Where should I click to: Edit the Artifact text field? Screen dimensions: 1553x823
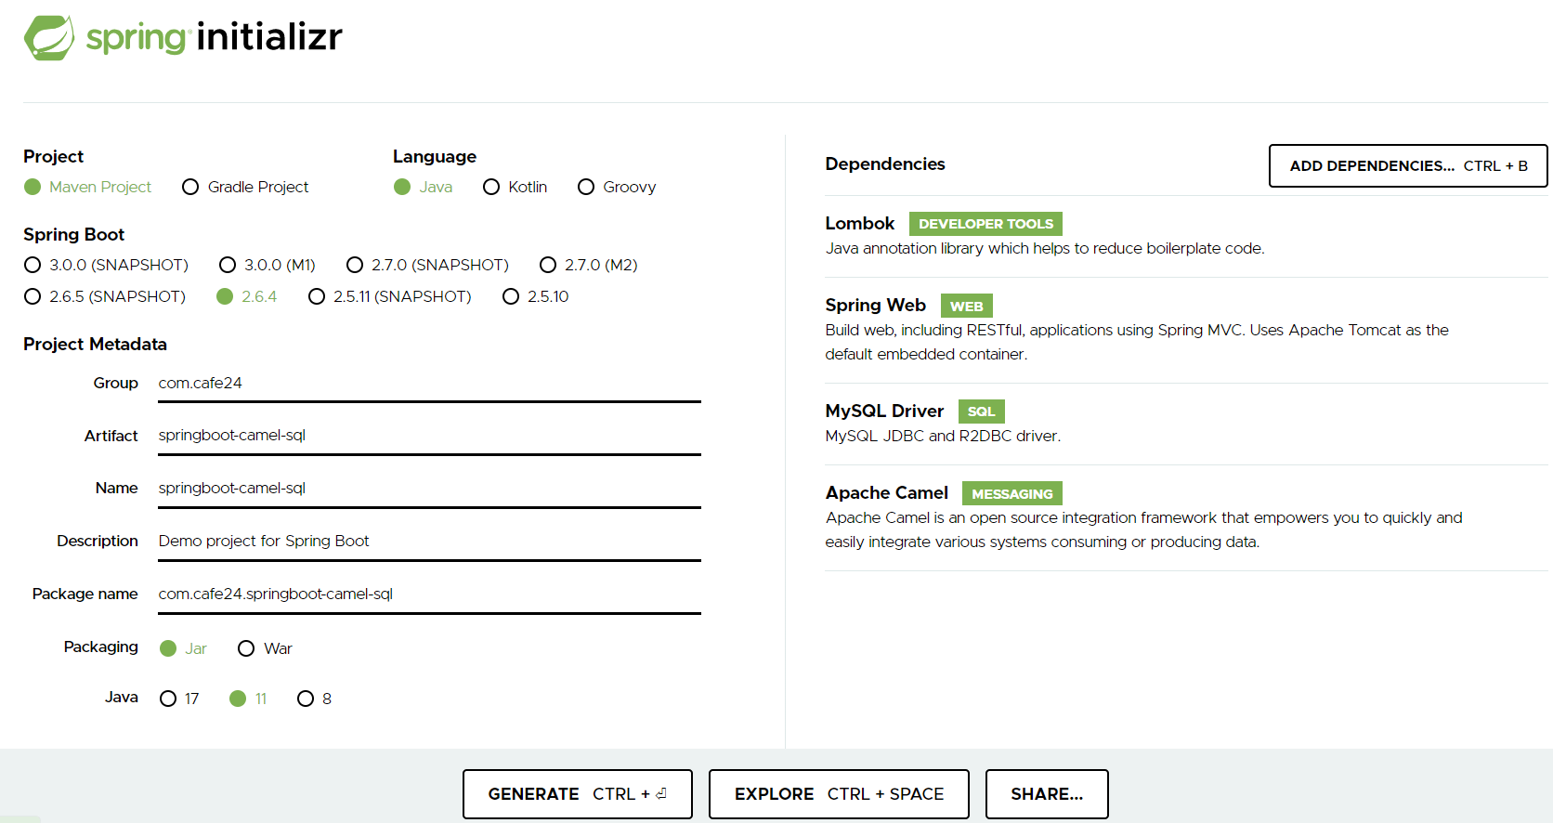click(x=429, y=436)
